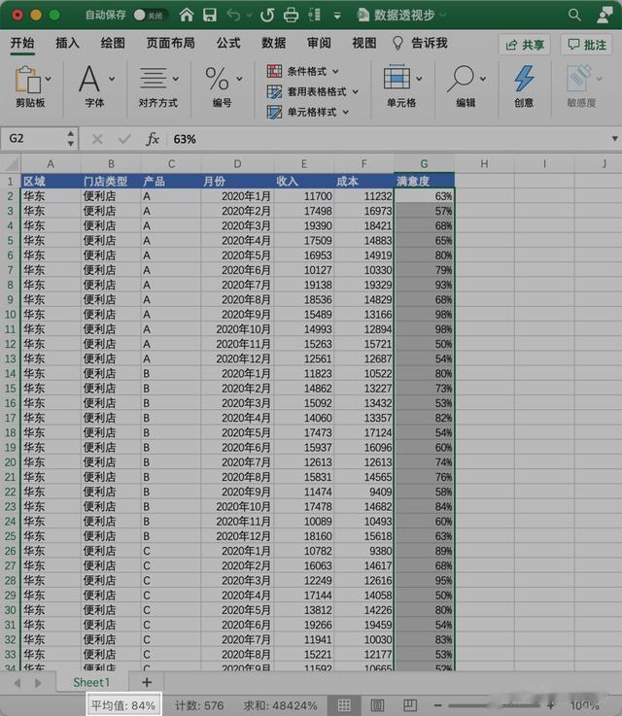Image resolution: width=622 pixels, height=716 pixels.
Task: Select column A header
Action: point(51,164)
